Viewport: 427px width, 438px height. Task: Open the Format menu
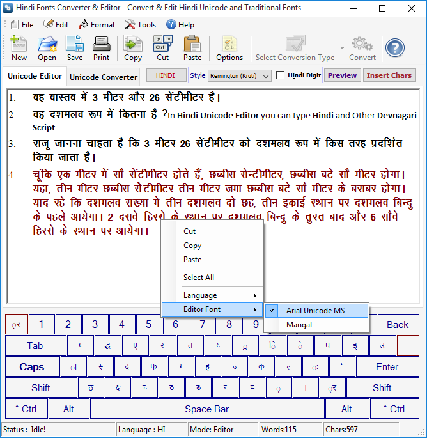(x=97, y=25)
